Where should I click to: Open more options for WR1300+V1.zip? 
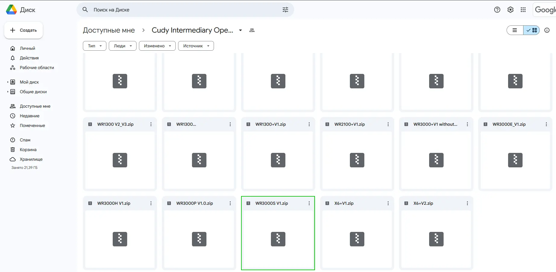[309, 124]
